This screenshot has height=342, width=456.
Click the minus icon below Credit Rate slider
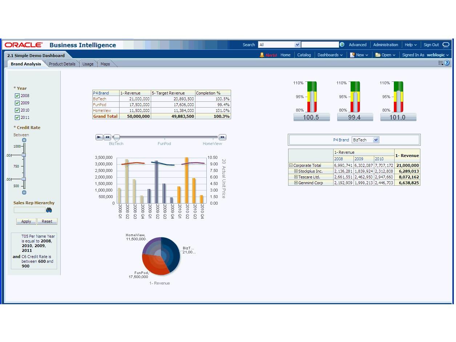[24, 192]
